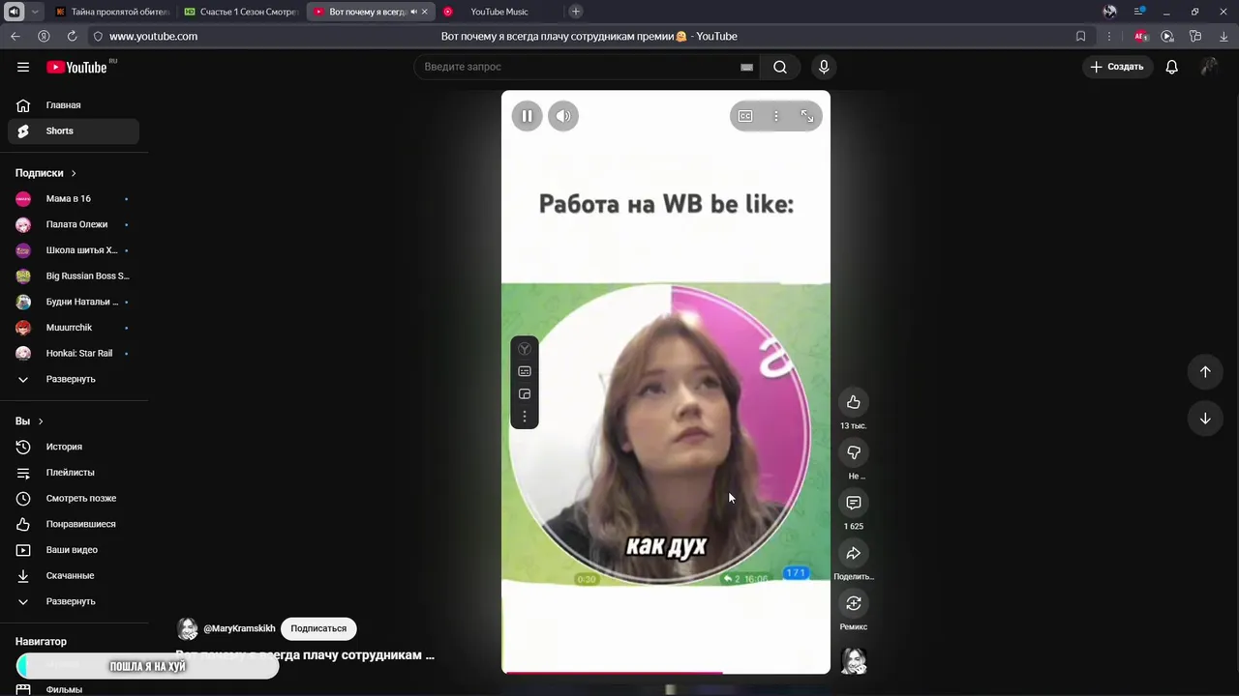Go to next Short with down arrow

coord(1205,419)
